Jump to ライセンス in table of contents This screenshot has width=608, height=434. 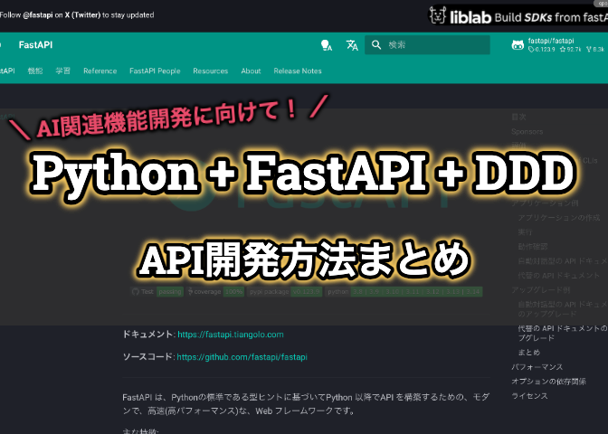tap(529, 396)
